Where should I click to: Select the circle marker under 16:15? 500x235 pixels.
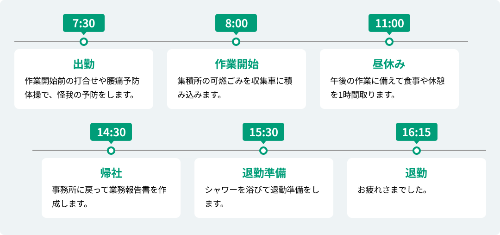[417, 151]
